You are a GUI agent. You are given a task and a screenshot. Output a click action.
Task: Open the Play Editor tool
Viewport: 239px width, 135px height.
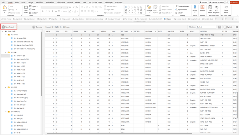(x=210, y=9)
